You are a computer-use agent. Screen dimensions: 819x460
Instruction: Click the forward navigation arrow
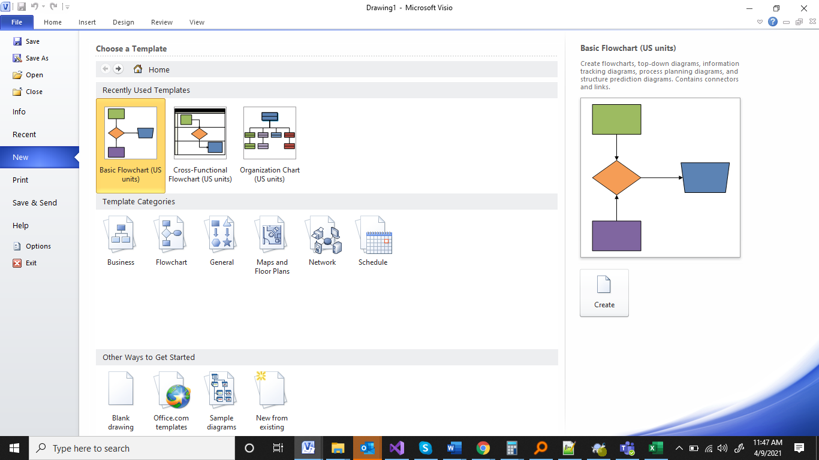[x=118, y=69]
